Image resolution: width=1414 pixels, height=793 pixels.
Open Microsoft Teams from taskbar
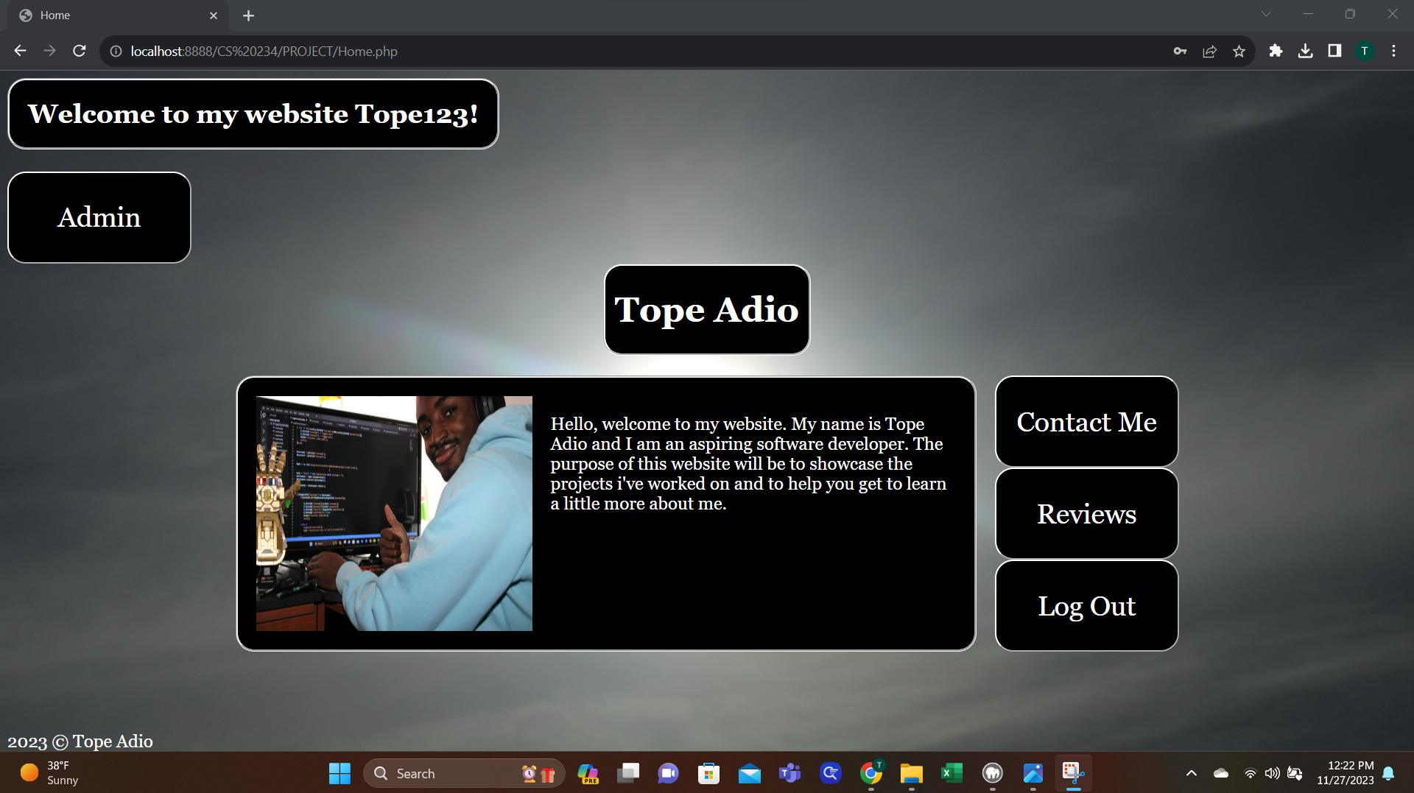coord(789,773)
